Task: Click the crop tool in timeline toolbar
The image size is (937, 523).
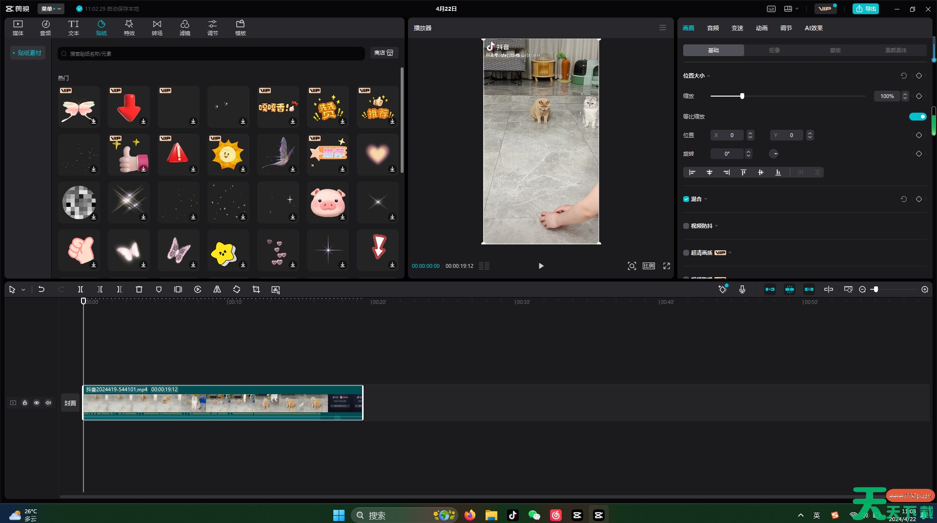Action: [256, 289]
